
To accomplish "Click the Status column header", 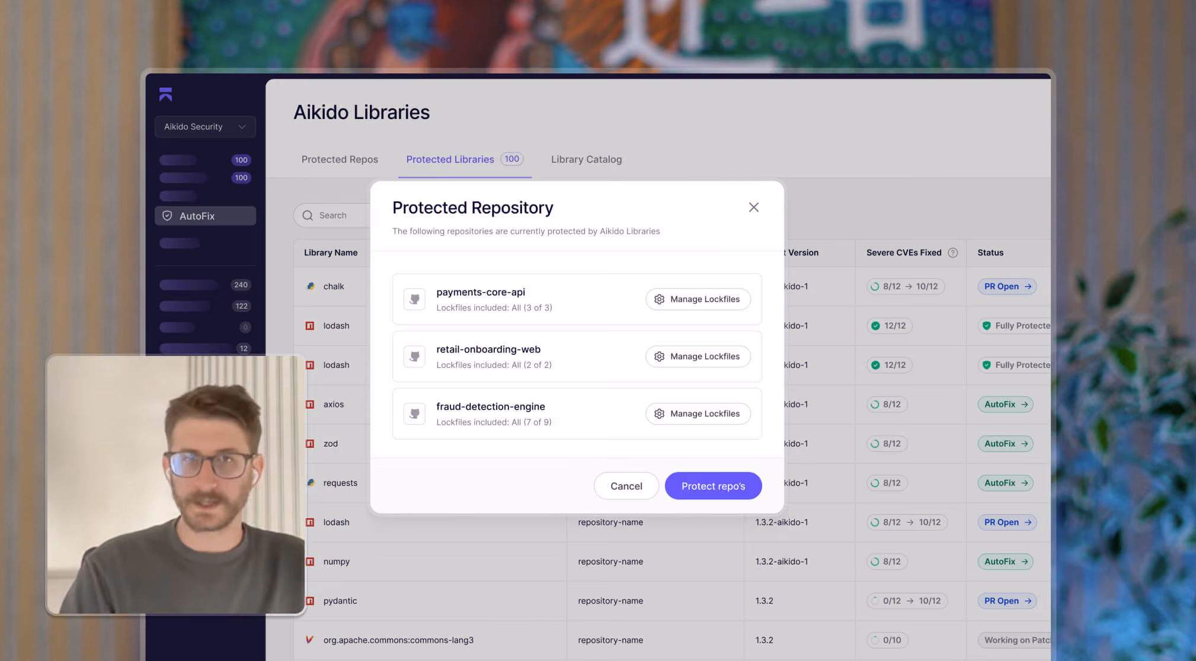I will point(990,252).
